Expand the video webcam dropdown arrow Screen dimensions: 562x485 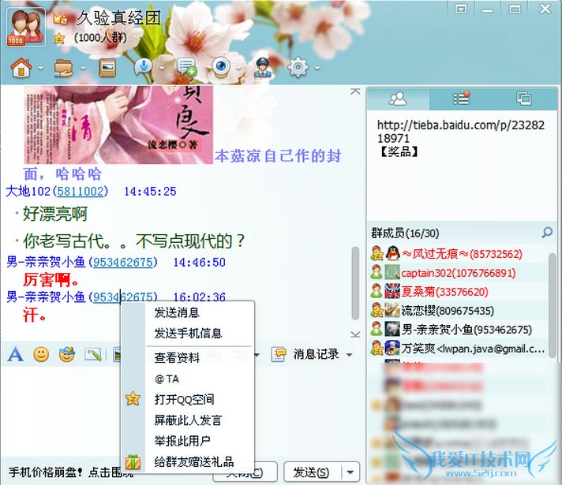click(238, 68)
